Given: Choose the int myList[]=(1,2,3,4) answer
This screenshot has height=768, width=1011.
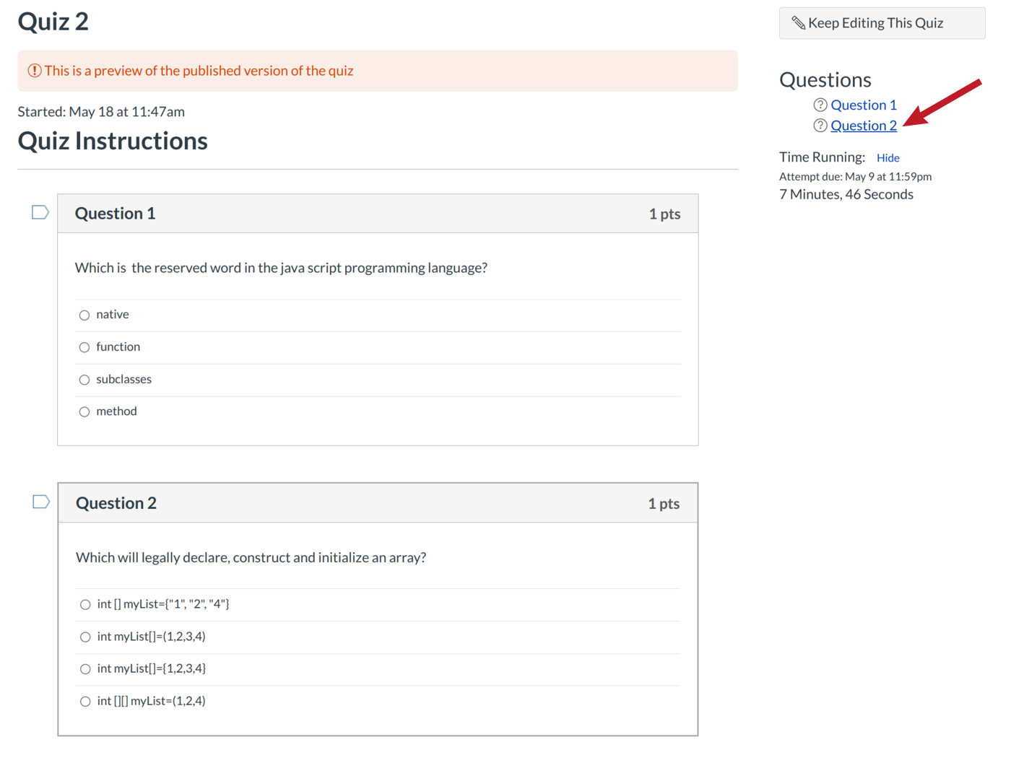Looking at the screenshot, I should click(84, 637).
